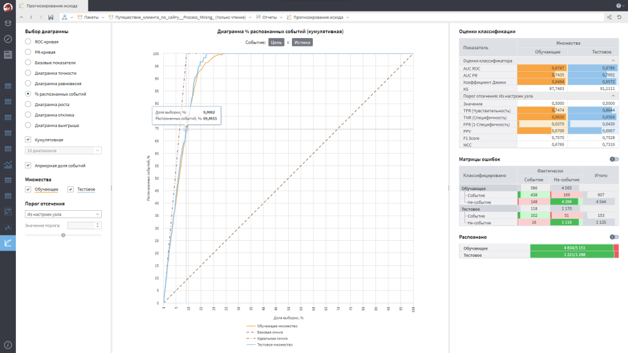
Task: Open the Прогнозирование исхода tab
Action: pos(52,6)
